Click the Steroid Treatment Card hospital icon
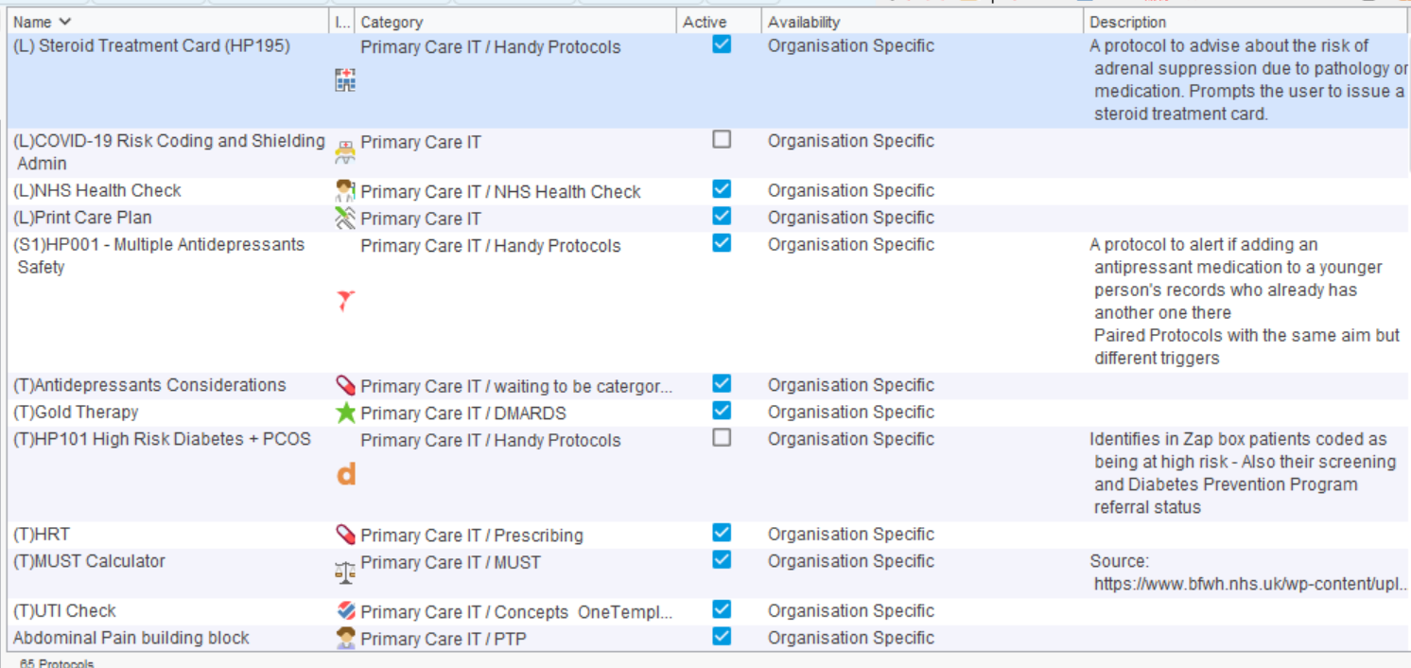 pos(346,80)
